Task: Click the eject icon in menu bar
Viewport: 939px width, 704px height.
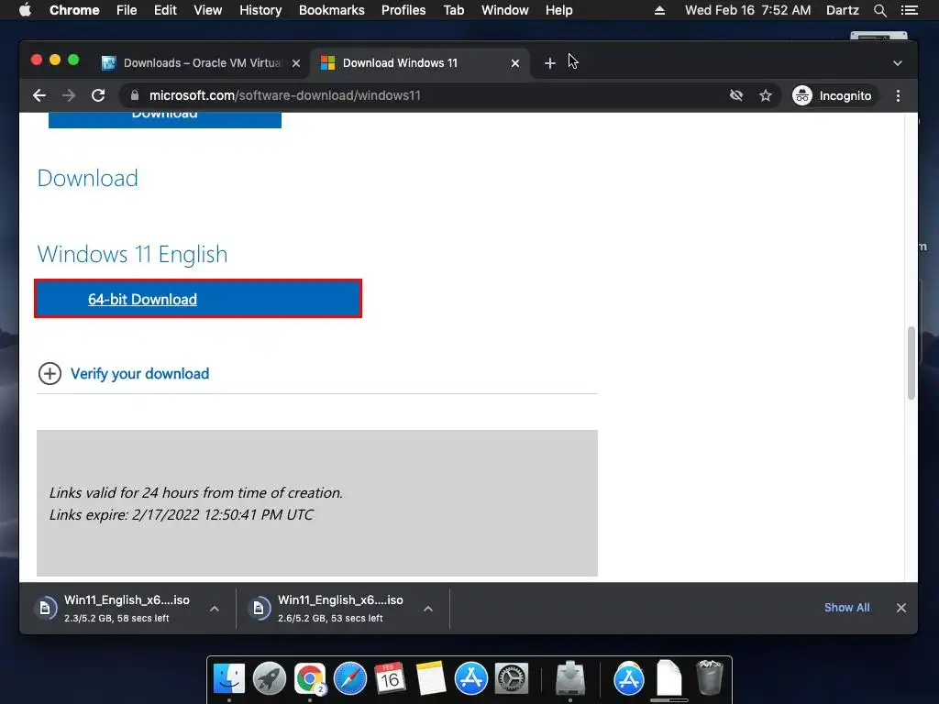Action: tap(659, 10)
